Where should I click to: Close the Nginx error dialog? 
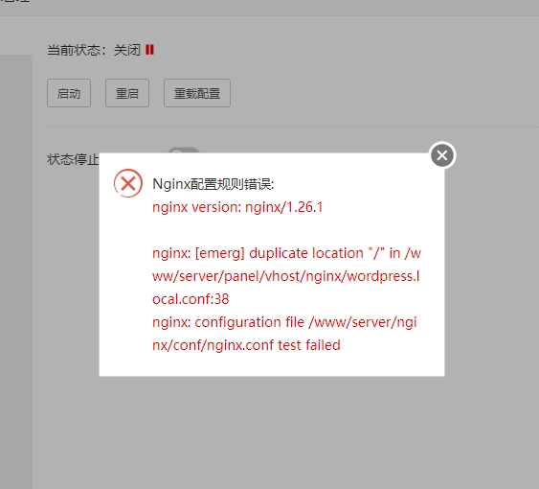[442, 155]
